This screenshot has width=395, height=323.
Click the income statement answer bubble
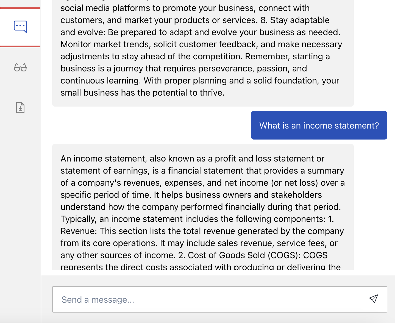203,207
